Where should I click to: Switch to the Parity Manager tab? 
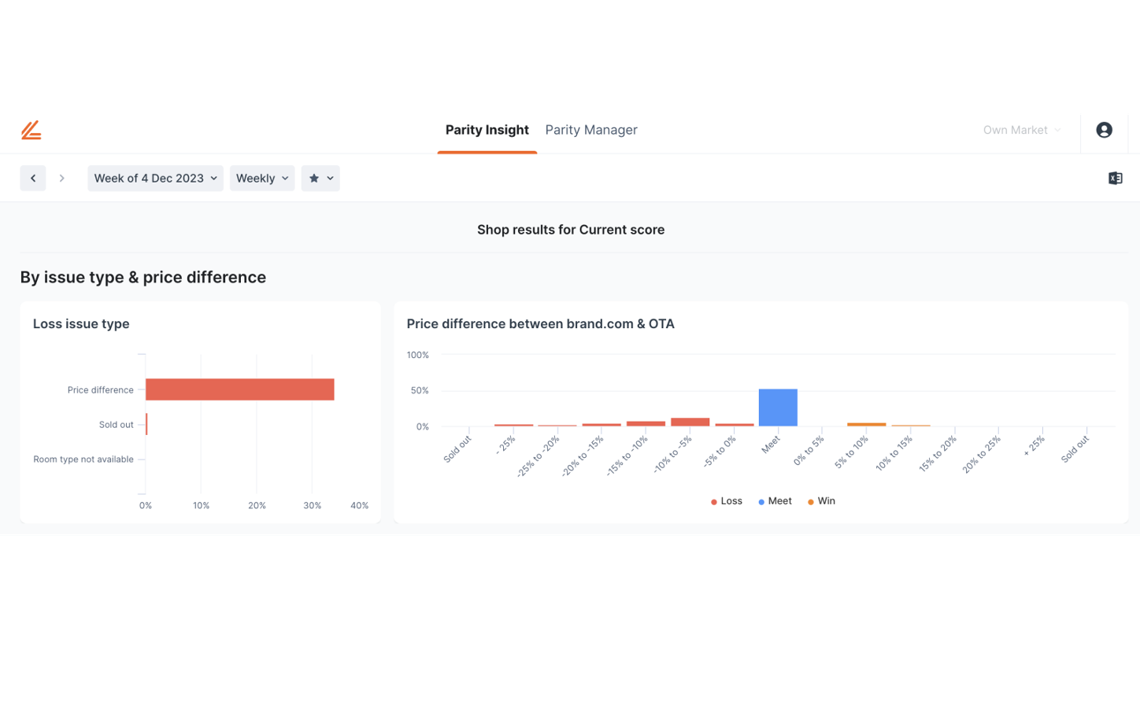point(591,131)
